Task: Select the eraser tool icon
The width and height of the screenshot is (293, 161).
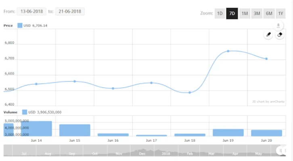Action: tap(280, 35)
